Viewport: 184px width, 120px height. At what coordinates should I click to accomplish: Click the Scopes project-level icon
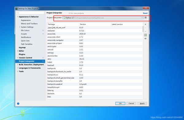43,34
